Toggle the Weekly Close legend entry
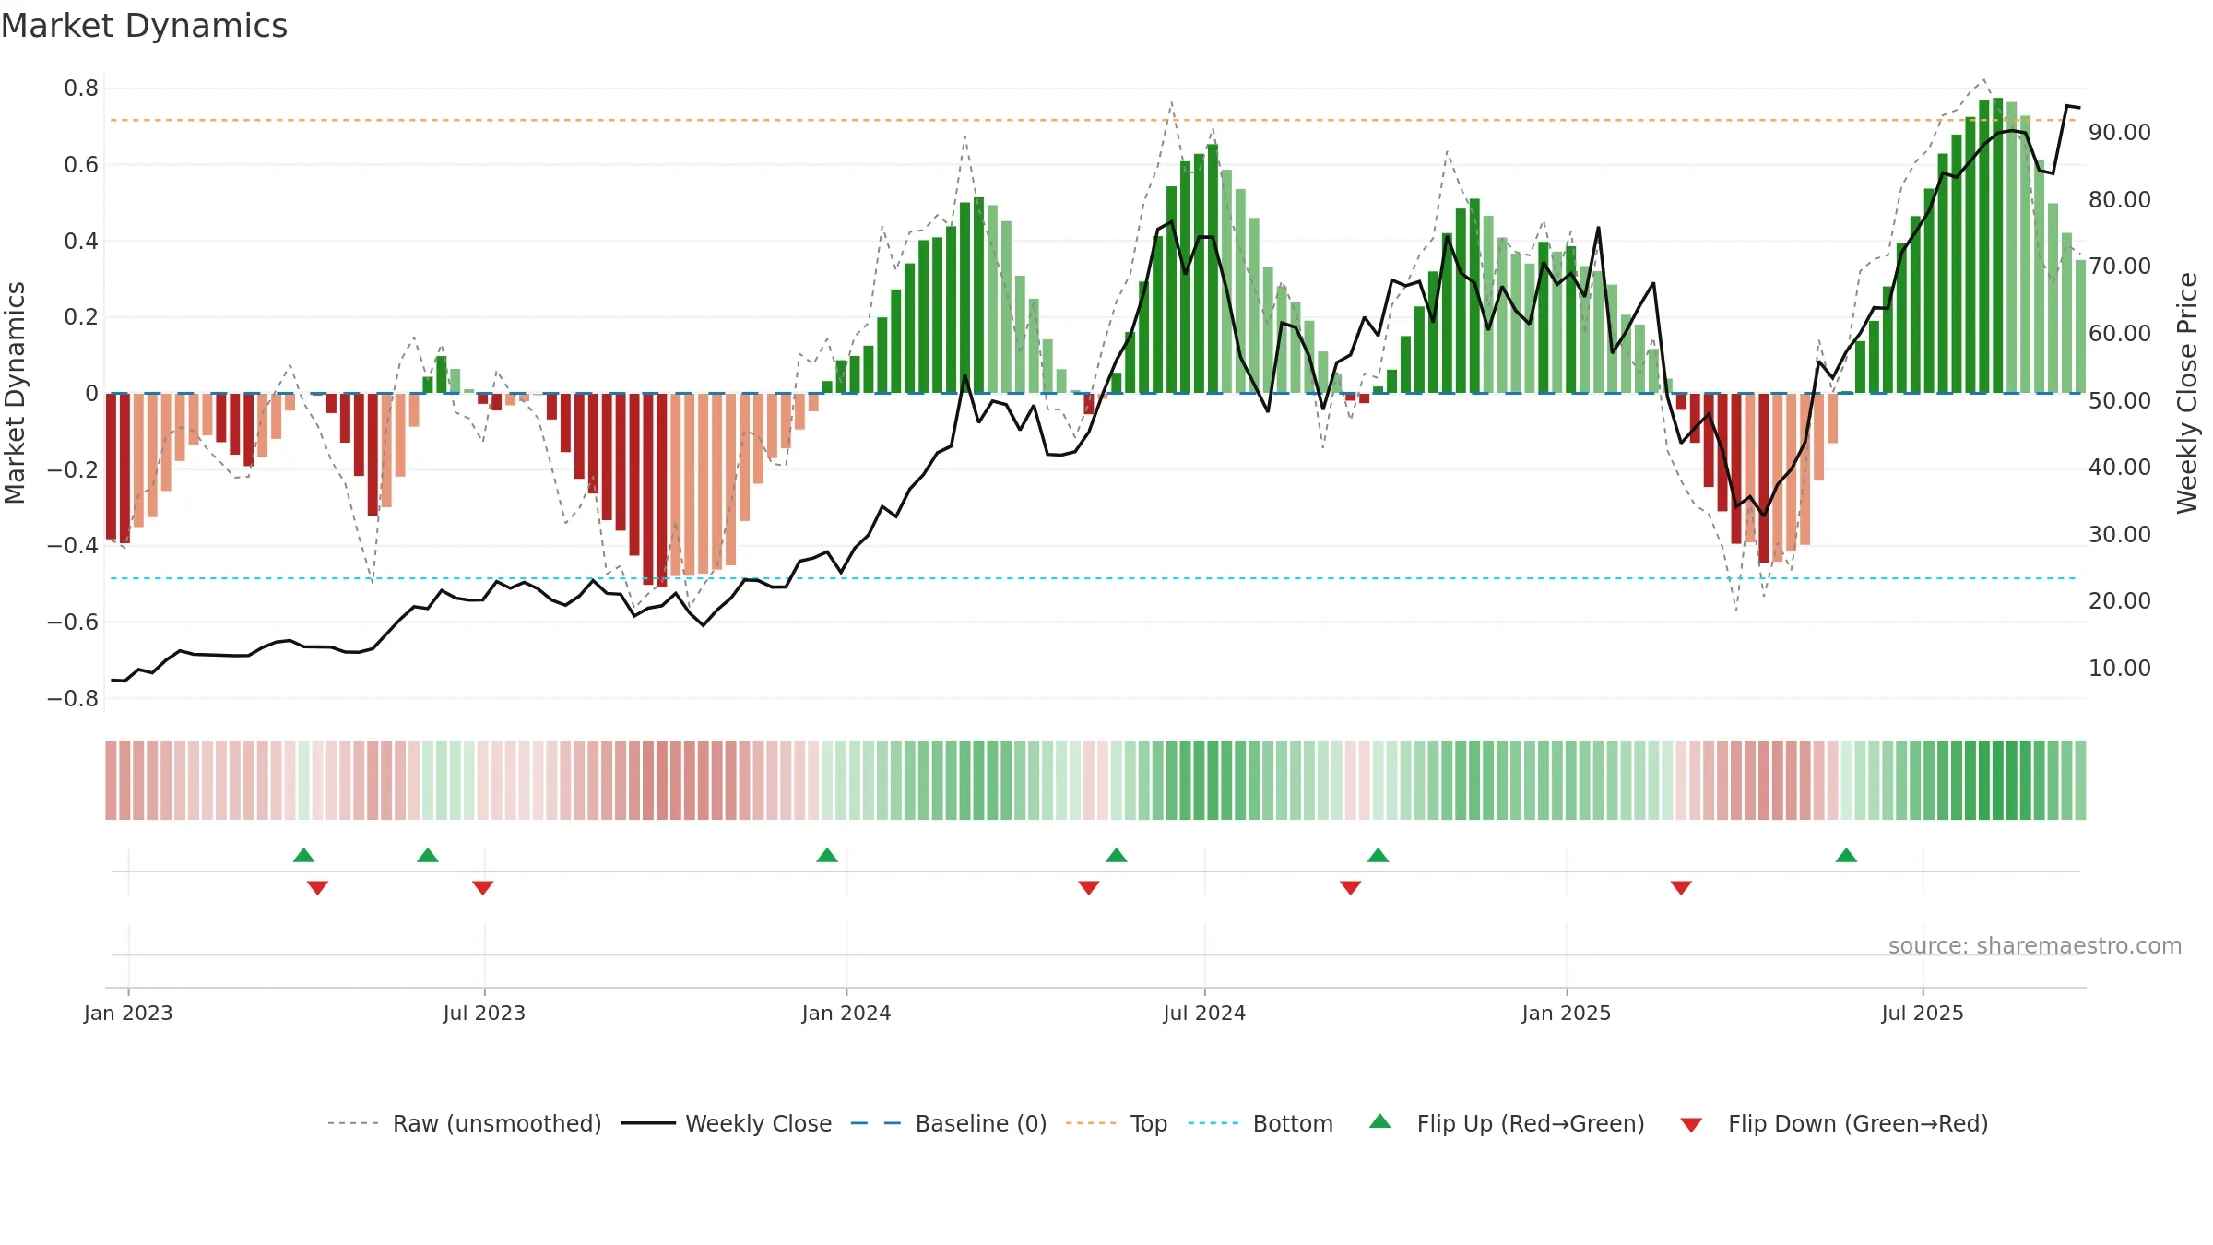 726,1123
